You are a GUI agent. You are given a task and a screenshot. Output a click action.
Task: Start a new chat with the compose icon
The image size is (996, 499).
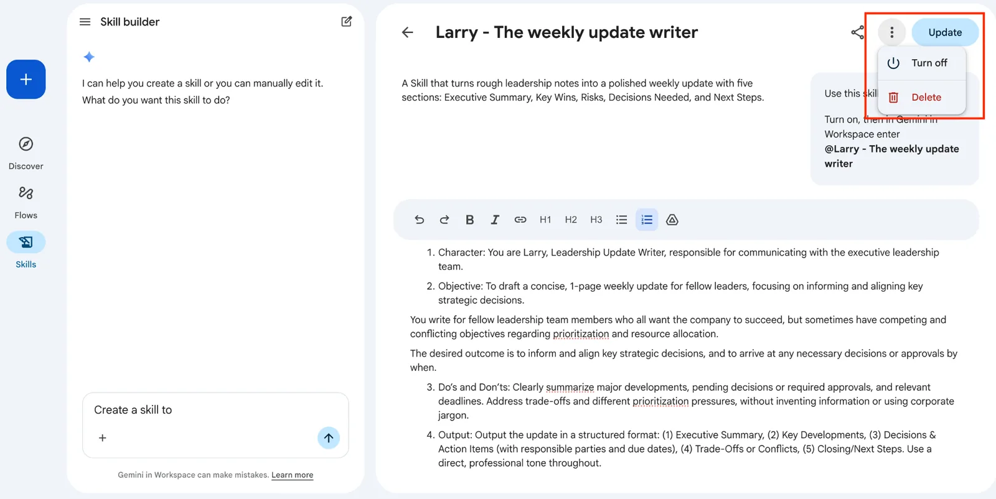347,22
